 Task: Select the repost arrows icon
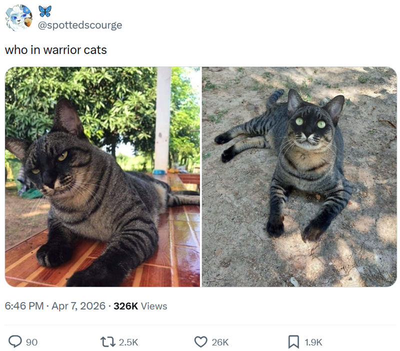(x=106, y=342)
